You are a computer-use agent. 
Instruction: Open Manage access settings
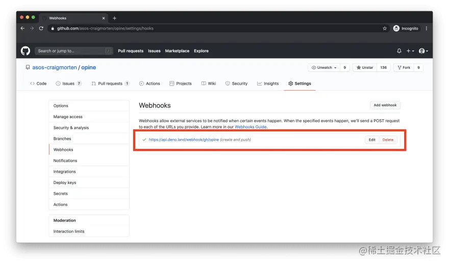(x=89, y=117)
